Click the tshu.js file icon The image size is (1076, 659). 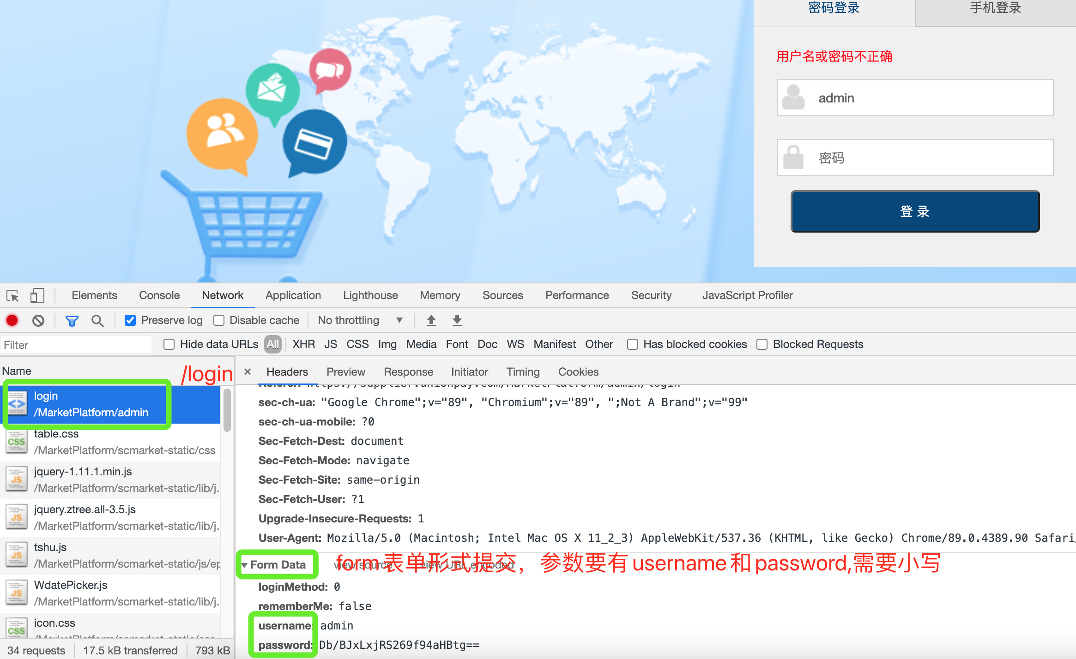(x=17, y=555)
